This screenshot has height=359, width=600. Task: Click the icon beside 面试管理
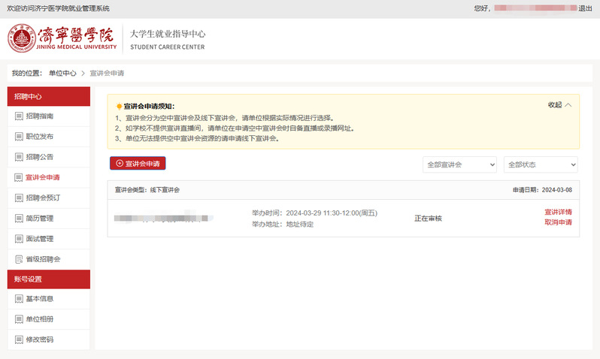pos(19,239)
